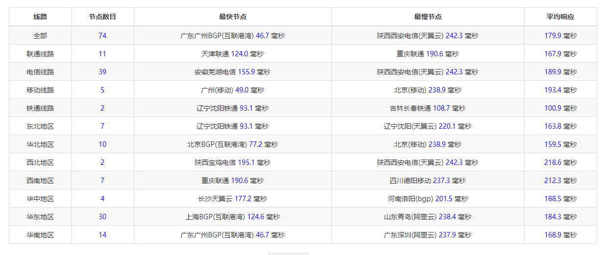602x255 pixels.
Task: Click the 天津联通 124.0 fastest node
Action: point(232,54)
